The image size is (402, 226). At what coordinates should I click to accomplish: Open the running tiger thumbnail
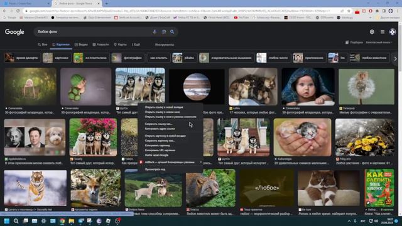pyautogui.click(x=35, y=188)
